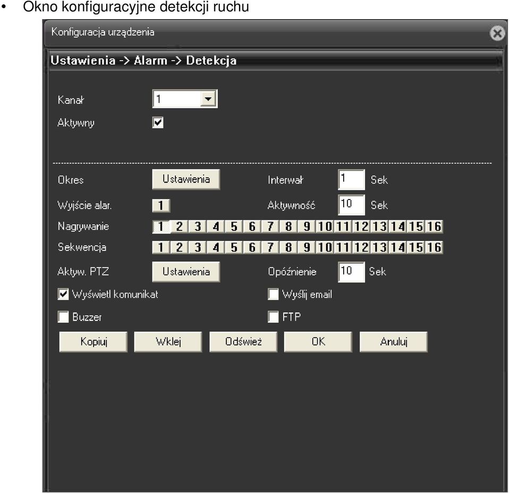
Task: Toggle Sekwencja channel 1
Action: pyautogui.click(x=161, y=247)
